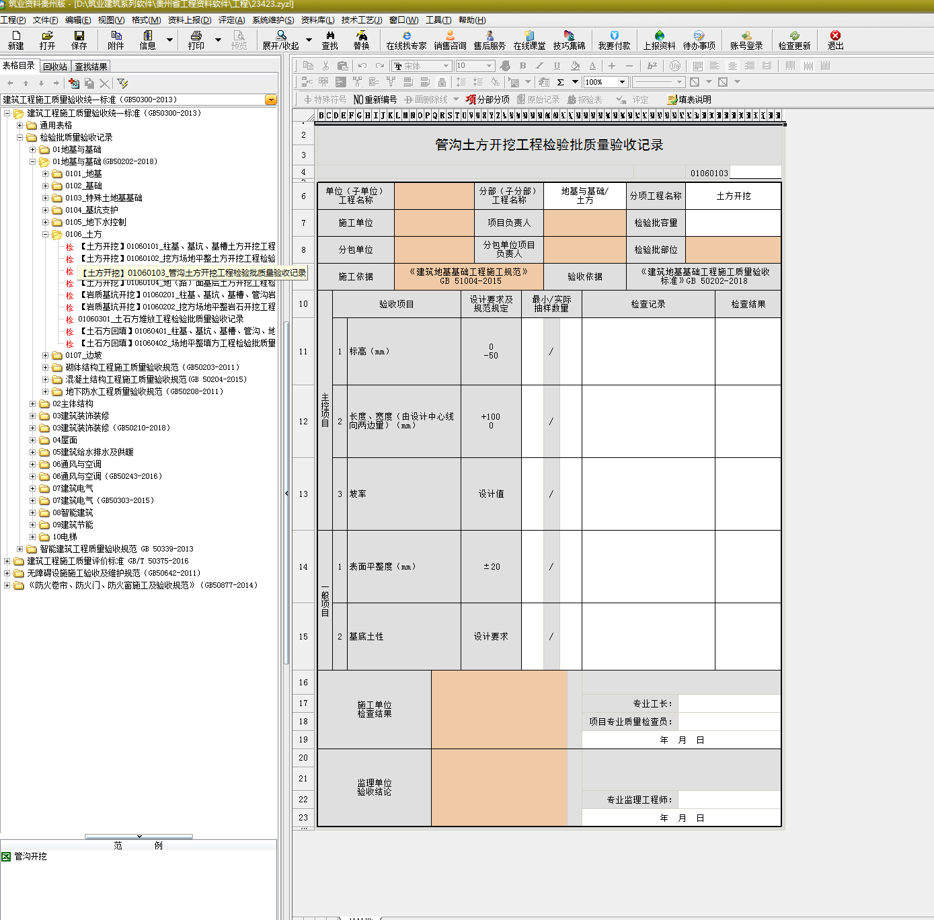Open 账号登录 account login
This screenshot has height=920, width=934.
[746, 40]
